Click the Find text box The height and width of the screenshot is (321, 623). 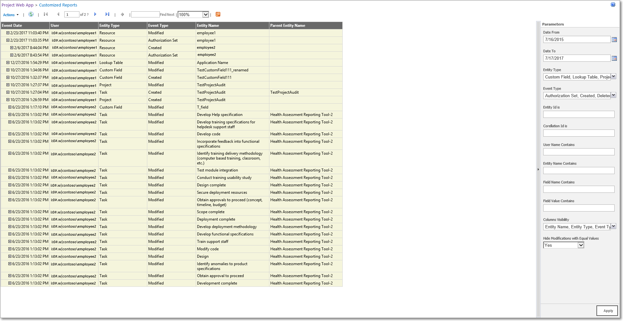tap(145, 15)
